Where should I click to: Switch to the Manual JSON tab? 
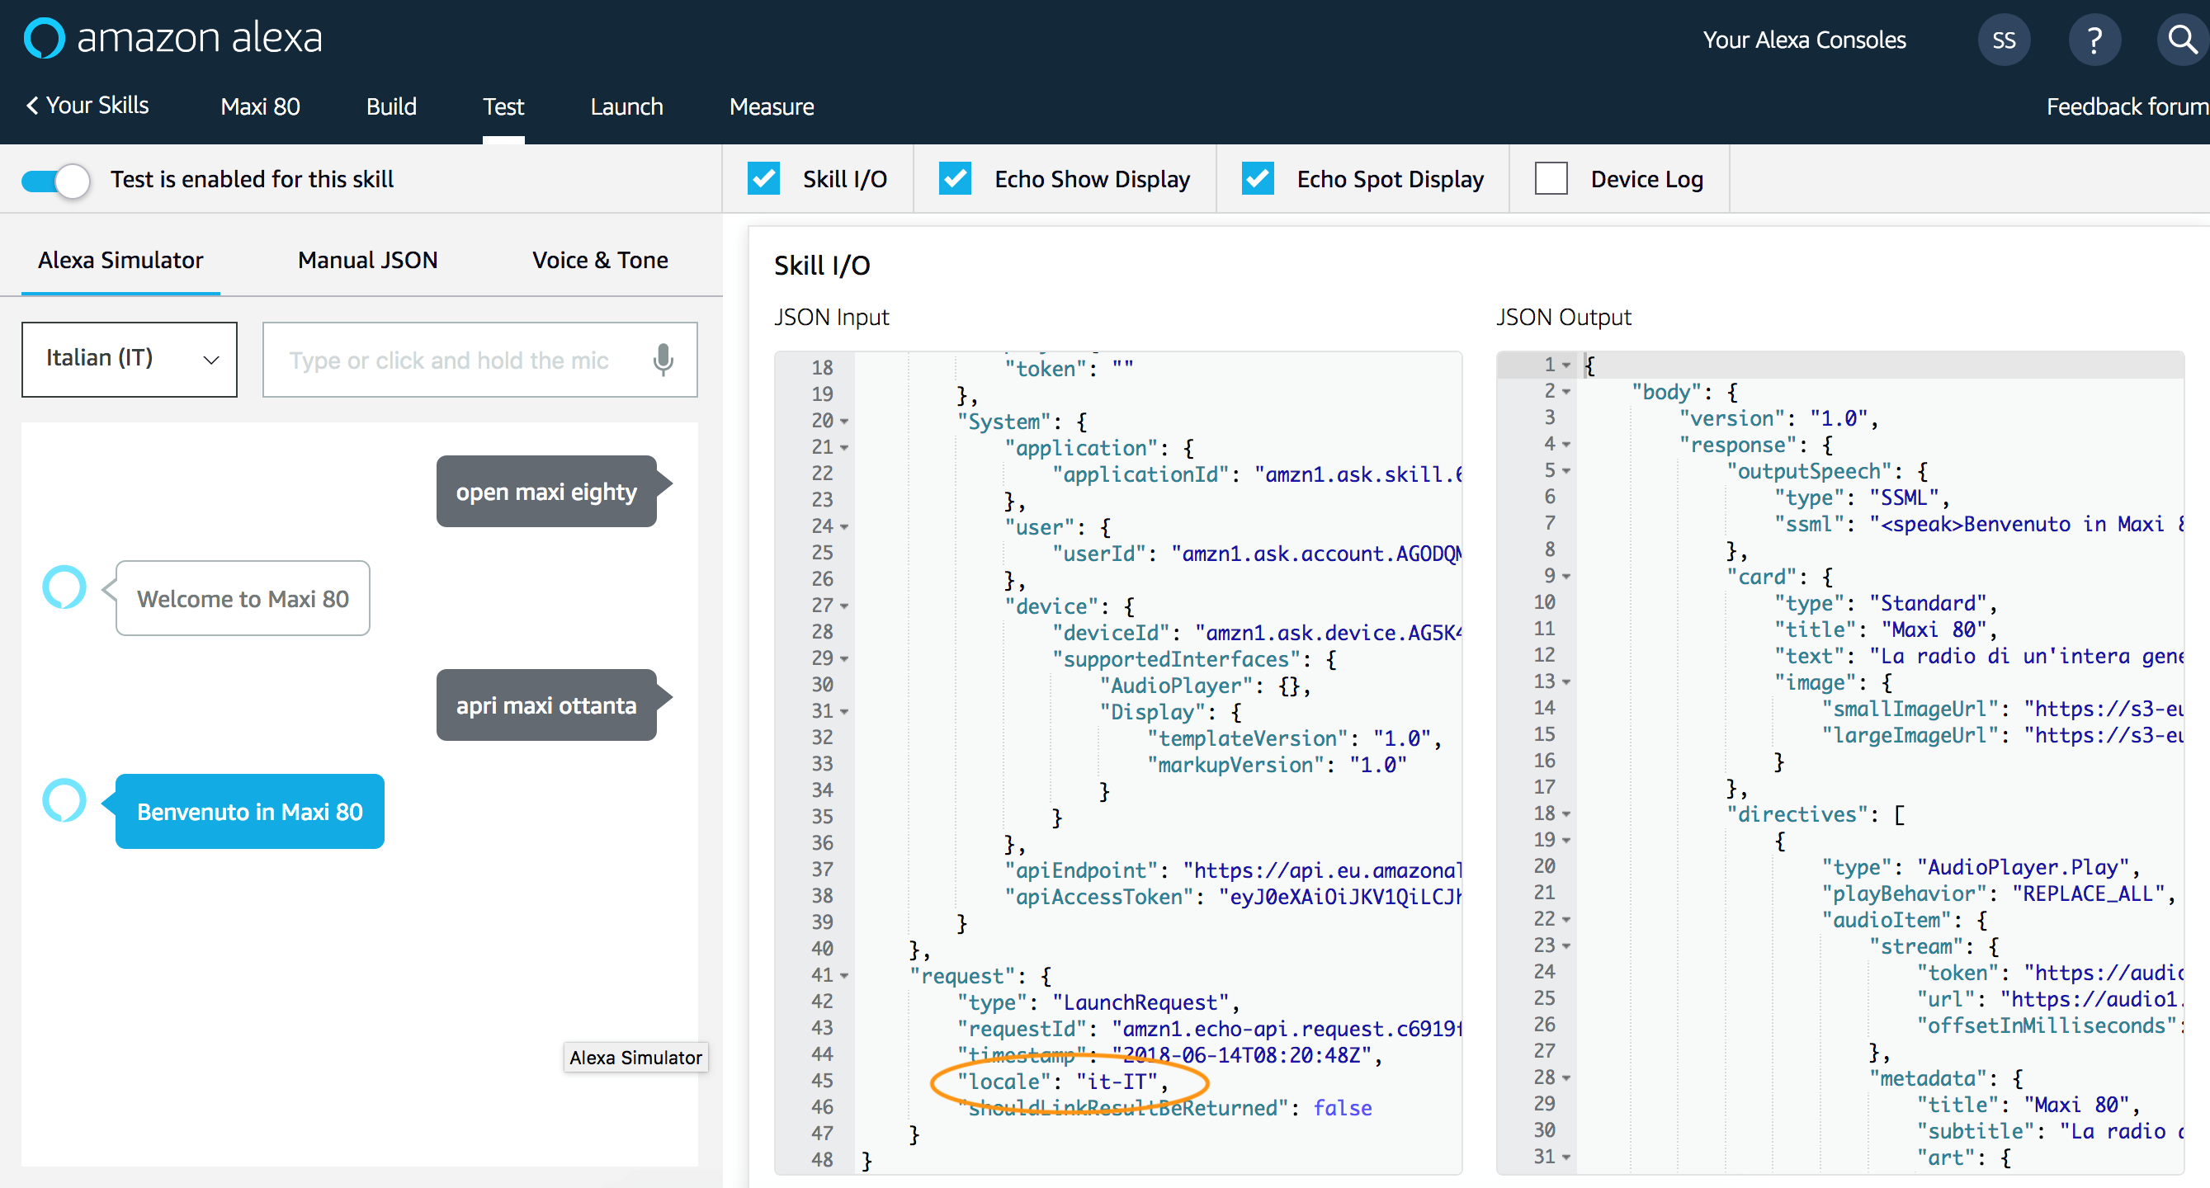(367, 259)
